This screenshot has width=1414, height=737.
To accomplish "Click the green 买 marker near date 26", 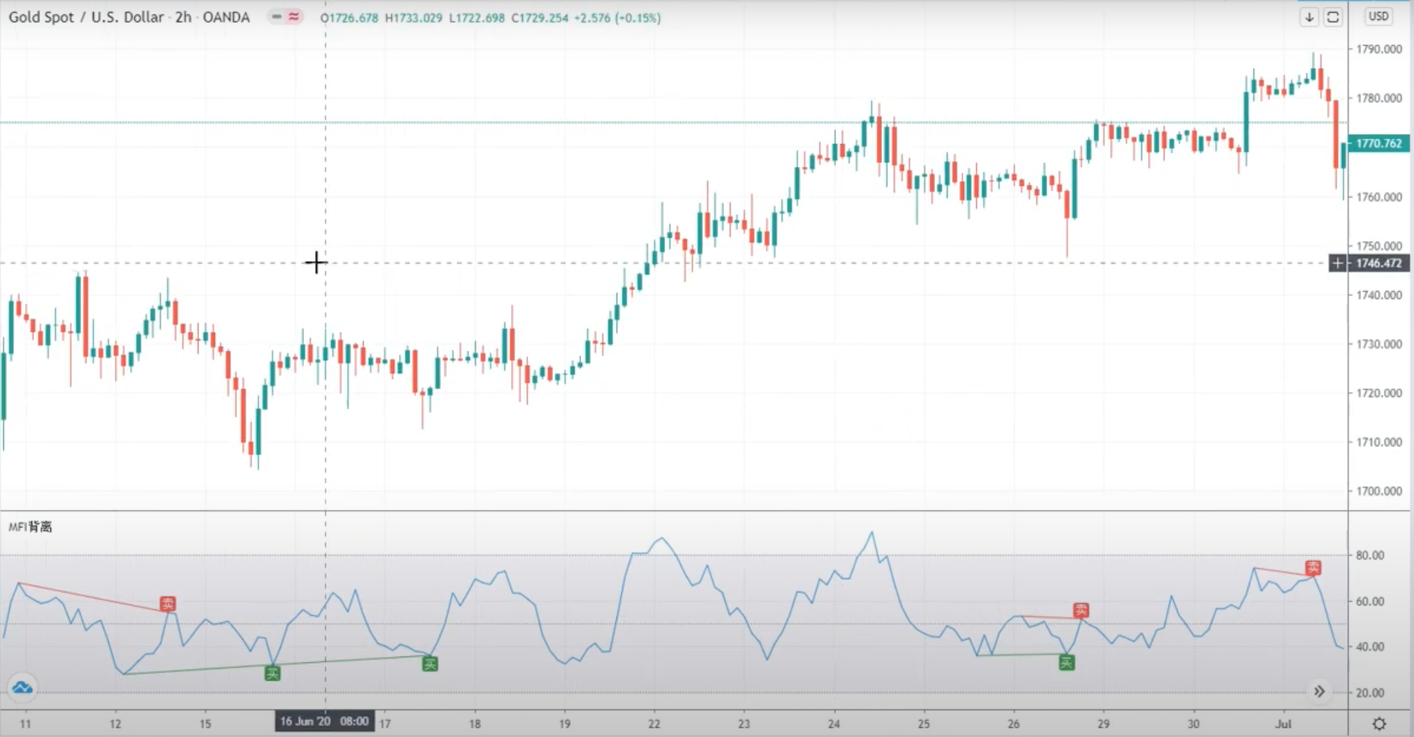I will 1066,663.
